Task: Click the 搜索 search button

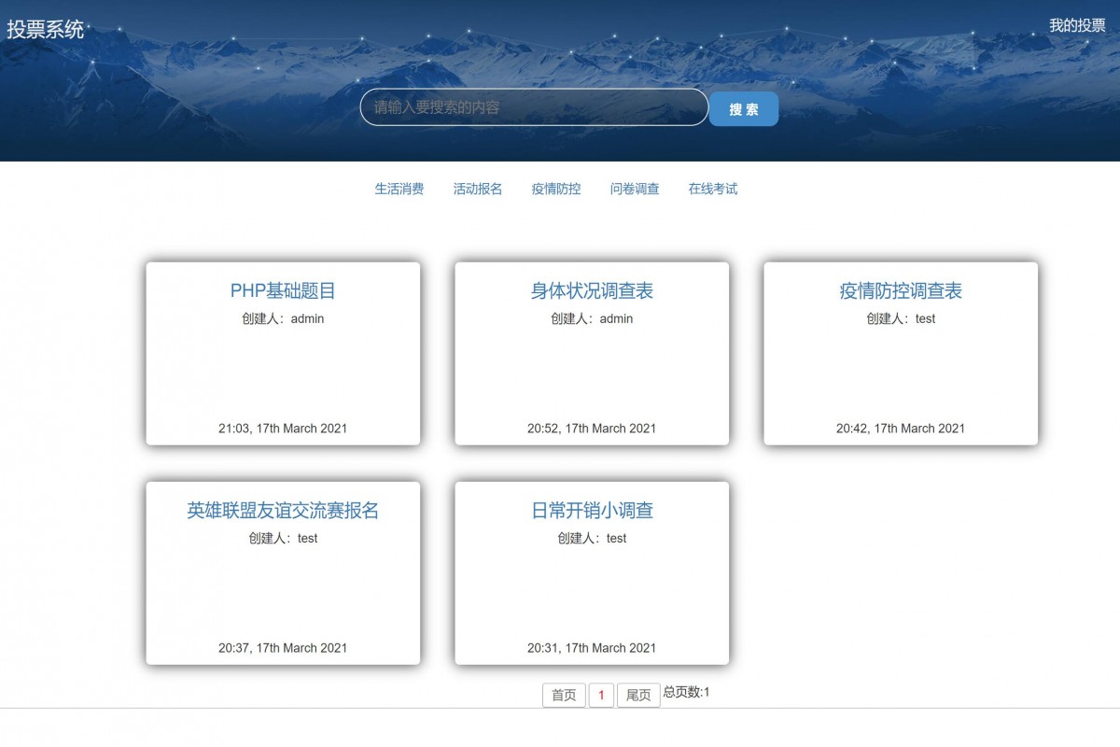Action: click(x=744, y=107)
